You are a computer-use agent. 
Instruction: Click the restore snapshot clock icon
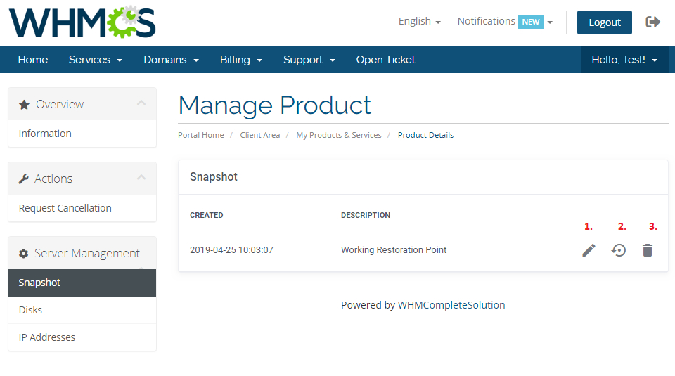(x=619, y=250)
